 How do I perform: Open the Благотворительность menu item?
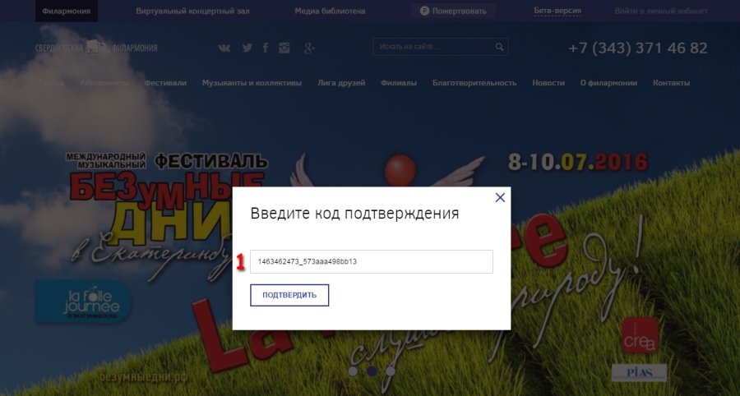pos(474,83)
